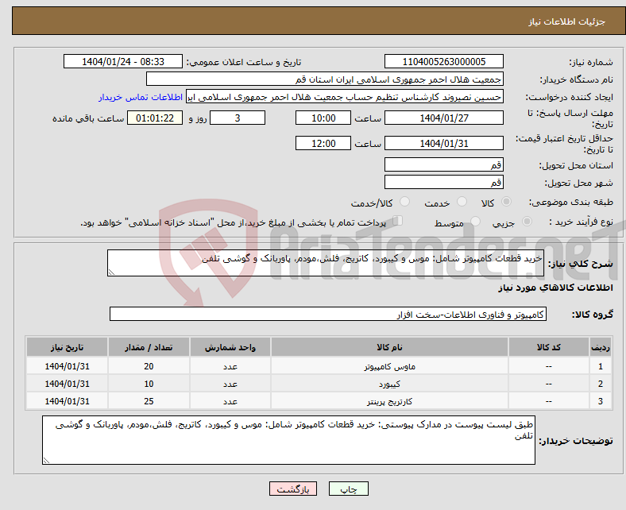The image size is (626, 510).
Task: Click the بازگشت (back) button
Action: 293,489
